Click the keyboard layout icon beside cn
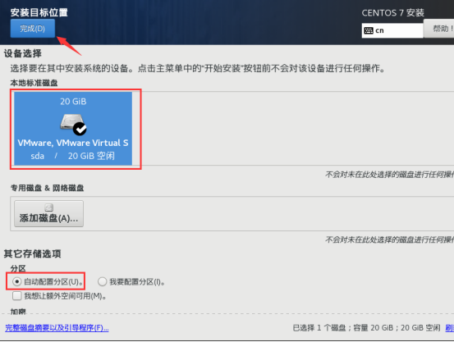Screen dimensions: 454x342 (369, 30)
